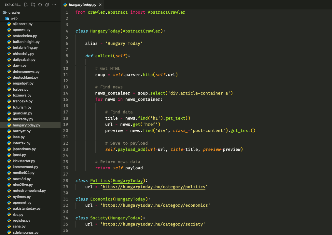The height and width of the screenshot is (235, 332).
Task: Close the hungarytoday.py tab
Action: click(x=100, y=5)
